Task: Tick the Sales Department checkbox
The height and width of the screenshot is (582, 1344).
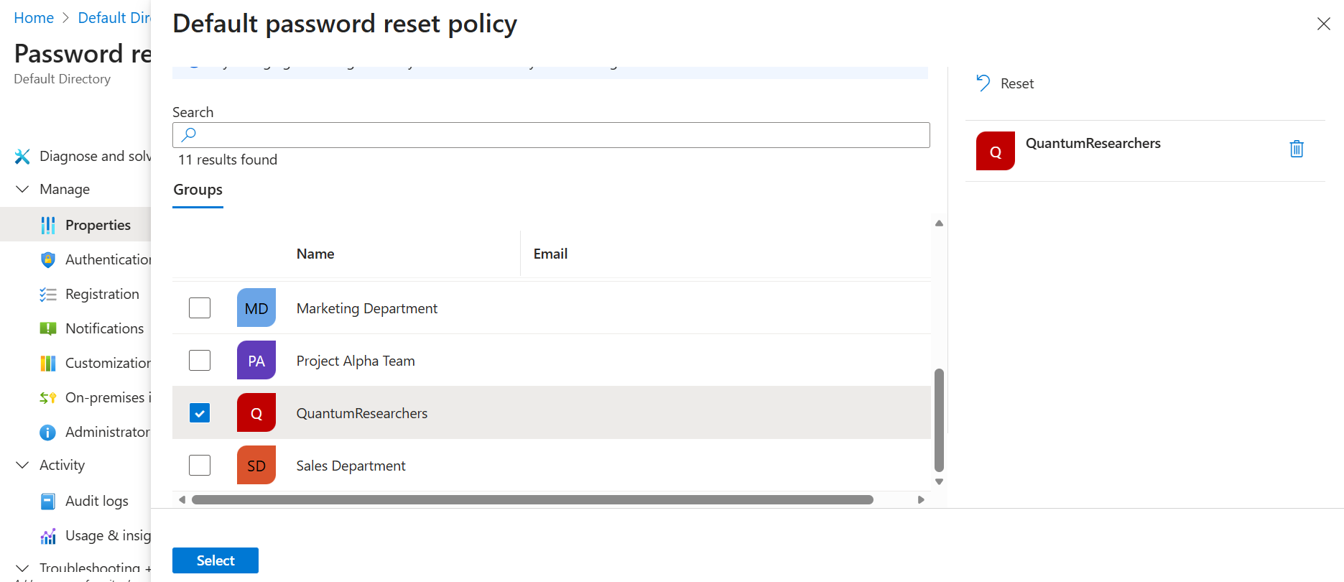Action: [x=200, y=466]
